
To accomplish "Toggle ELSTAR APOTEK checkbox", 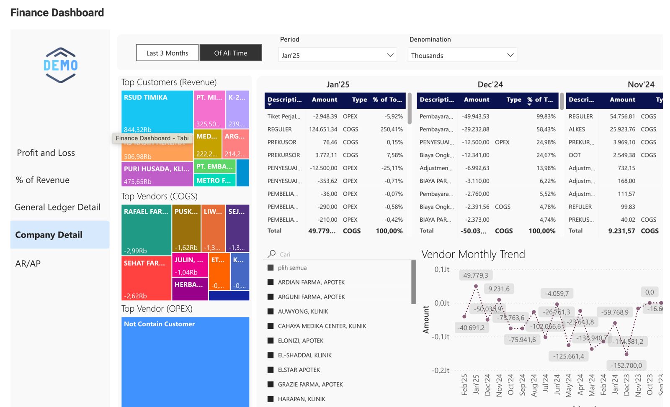I will 271,370.
